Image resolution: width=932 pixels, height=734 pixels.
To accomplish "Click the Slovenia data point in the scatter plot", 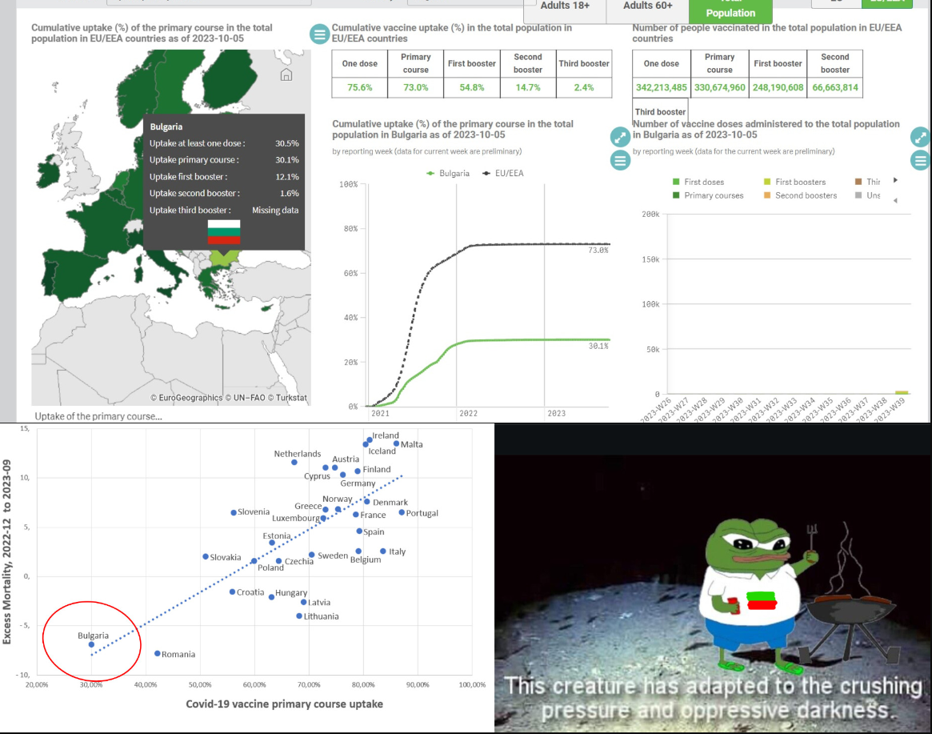I will coord(234,512).
